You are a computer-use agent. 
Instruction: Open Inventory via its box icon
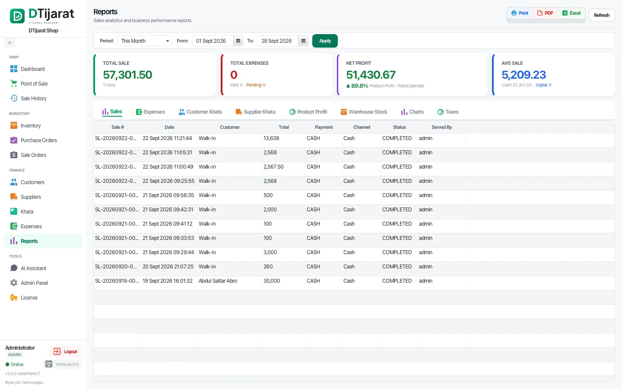[x=14, y=126]
